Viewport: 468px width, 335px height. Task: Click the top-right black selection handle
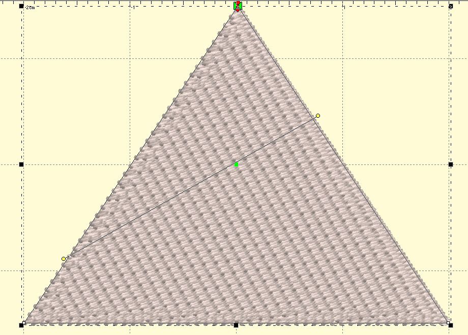point(450,7)
